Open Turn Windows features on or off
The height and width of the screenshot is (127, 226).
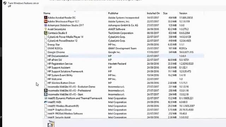click(24, 5)
